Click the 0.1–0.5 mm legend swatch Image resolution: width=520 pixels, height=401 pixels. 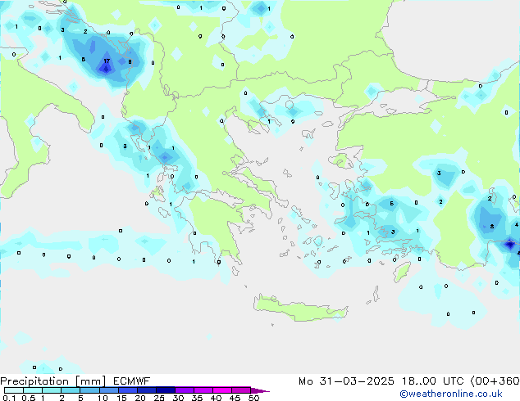coord(14,390)
